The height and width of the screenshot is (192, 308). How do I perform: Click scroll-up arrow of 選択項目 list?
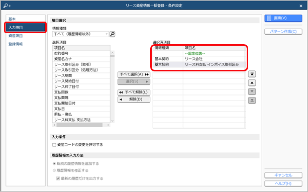113,53
